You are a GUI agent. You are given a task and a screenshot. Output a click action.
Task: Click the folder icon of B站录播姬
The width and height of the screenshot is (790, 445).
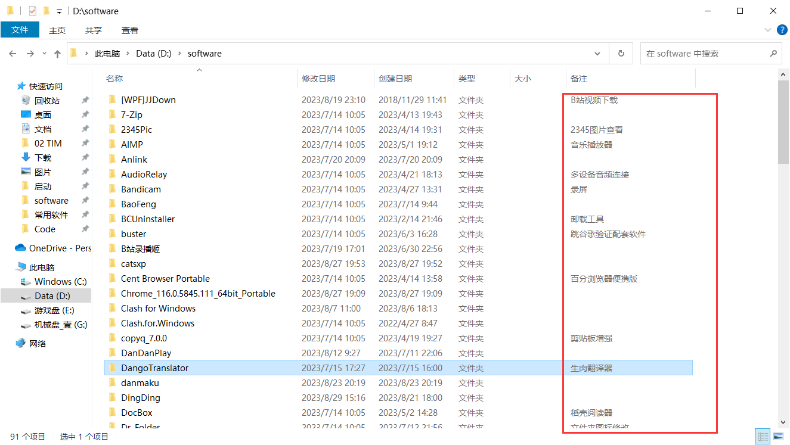[x=111, y=248]
